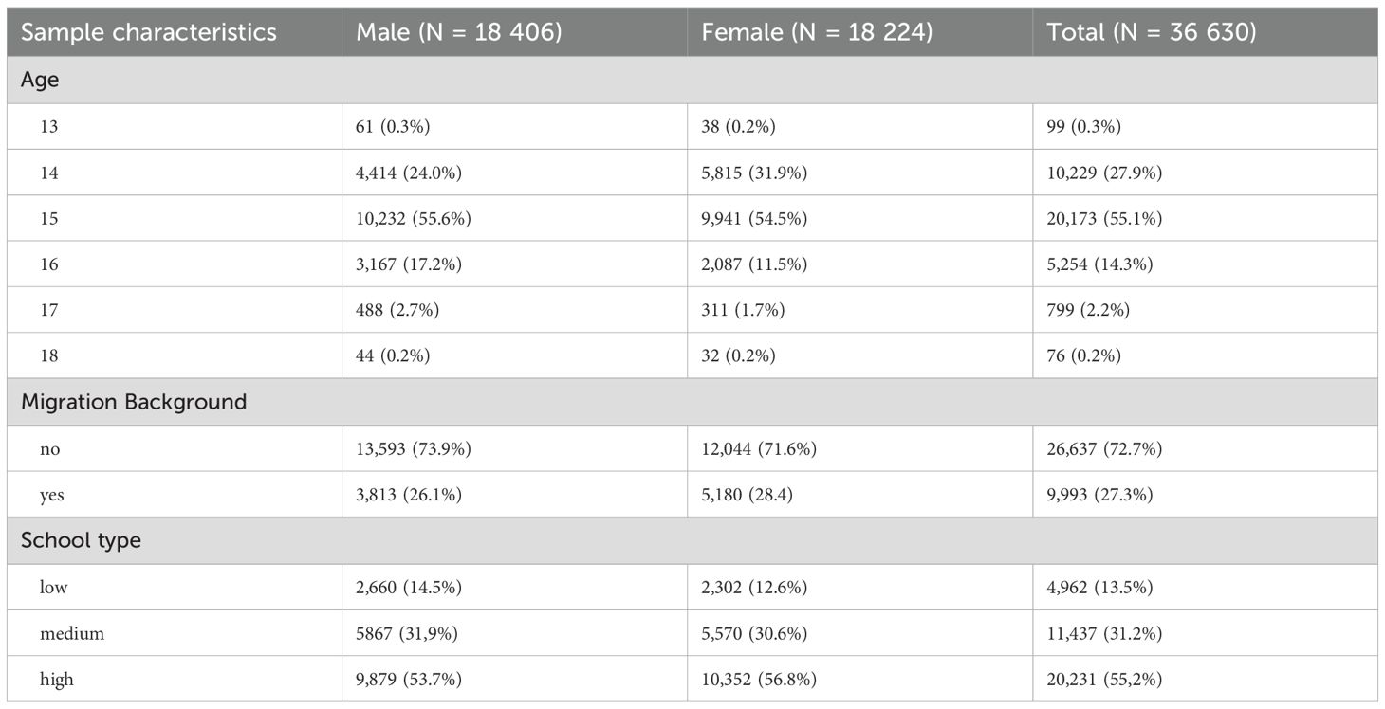Click the 'Female (N = 18 224)' header
This screenshot has height=709, width=1385.
click(817, 32)
